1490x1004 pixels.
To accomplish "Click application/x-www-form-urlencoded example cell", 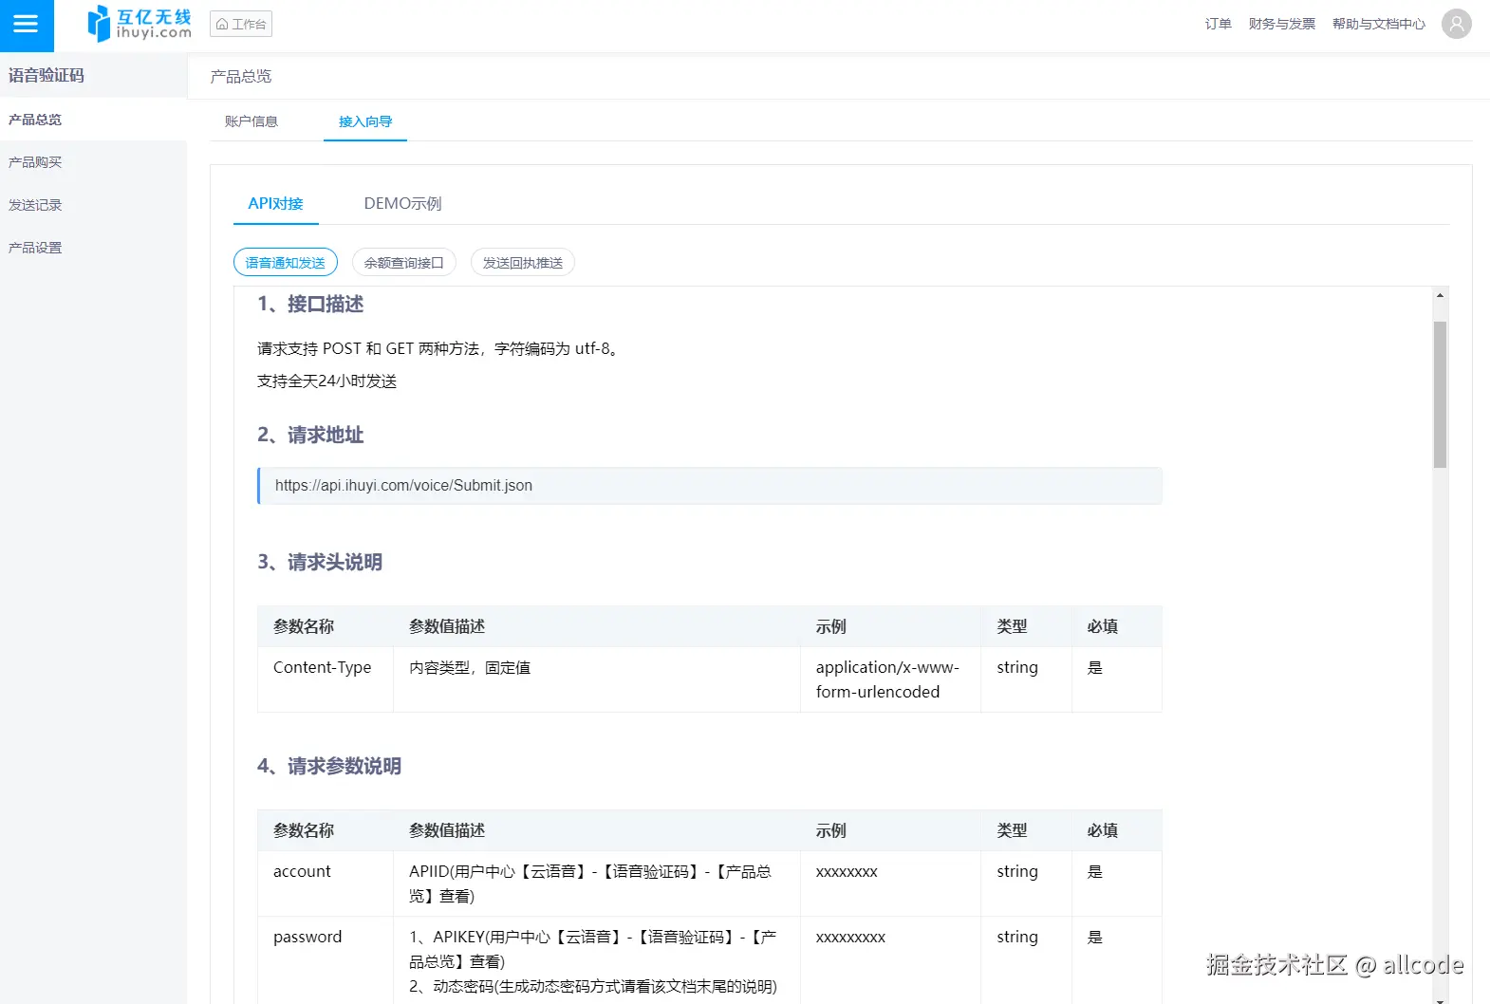I will tap(890, 679).
